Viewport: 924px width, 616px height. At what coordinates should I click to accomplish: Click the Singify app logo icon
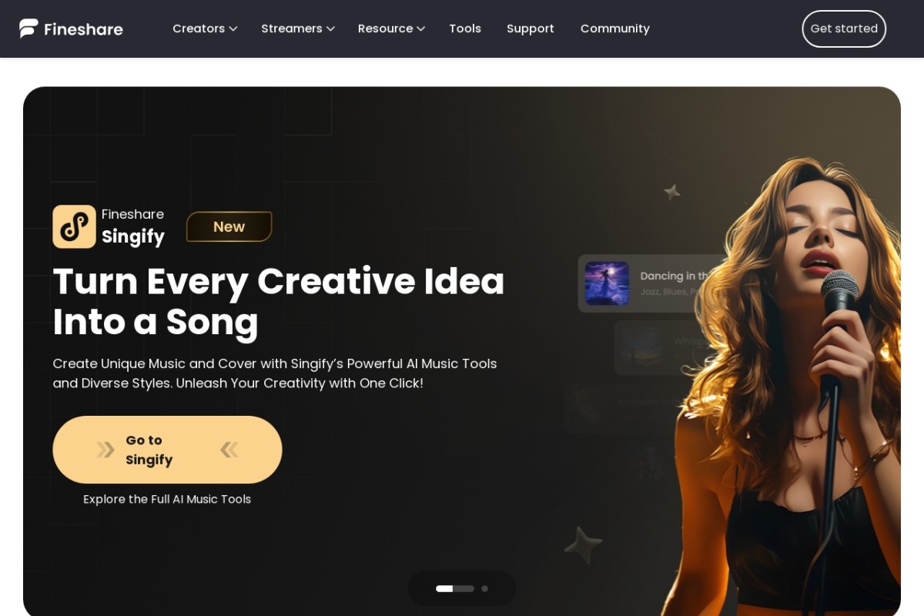(74, 226)
